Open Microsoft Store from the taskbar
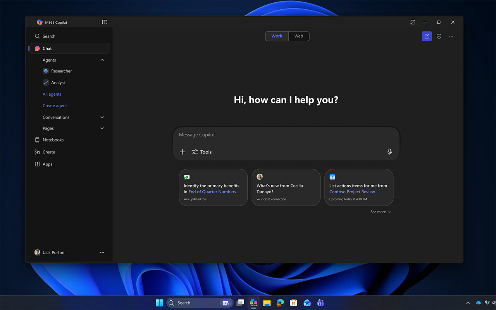The image size is (496, 310). click(294, 303)
